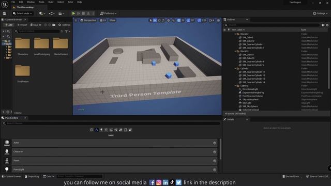
Task: Click the Place Actors search field
Action: [111, 123]
